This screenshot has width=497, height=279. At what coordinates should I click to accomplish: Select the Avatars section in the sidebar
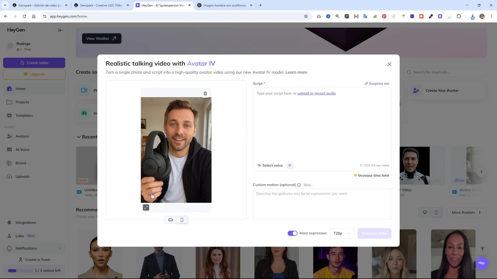tap(22, 136)
